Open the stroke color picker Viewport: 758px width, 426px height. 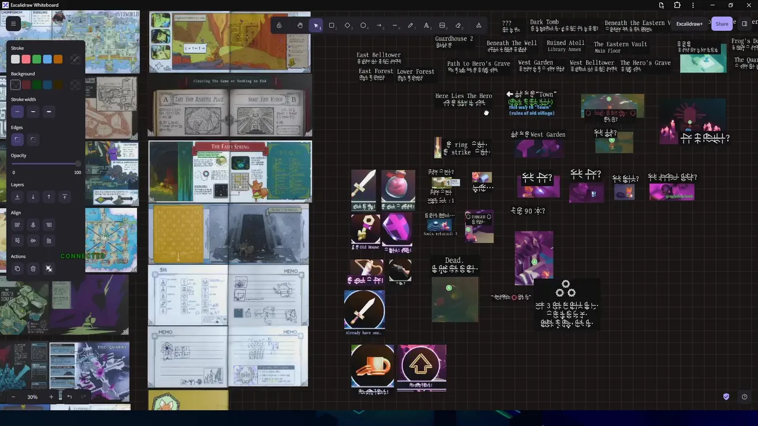coord(75,59)
